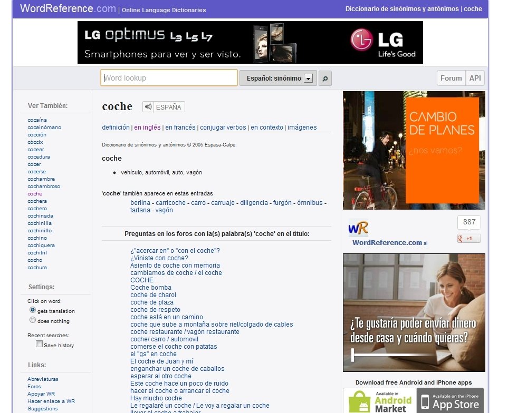
Task: Open the sidebar word 'cocción'
Action: pyautogui.click(x=37, y=135)
